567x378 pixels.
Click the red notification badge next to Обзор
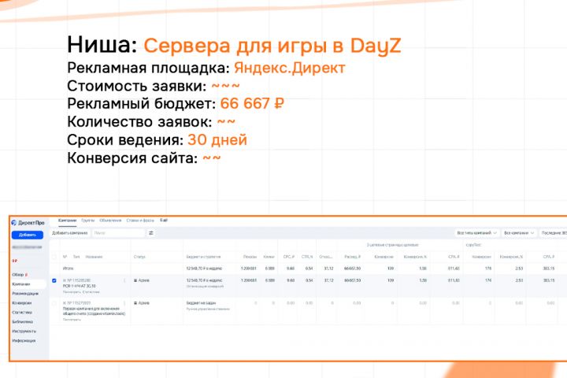pyautogui.click(x=27, y=275)
